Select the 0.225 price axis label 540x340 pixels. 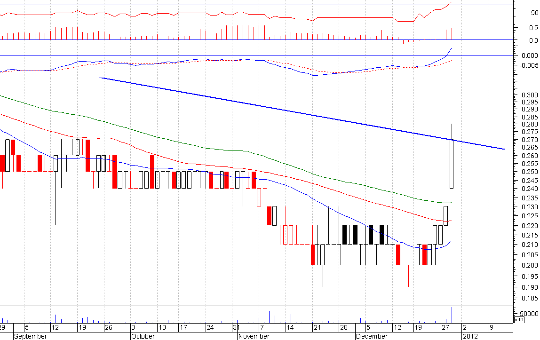tap(530, 216)
